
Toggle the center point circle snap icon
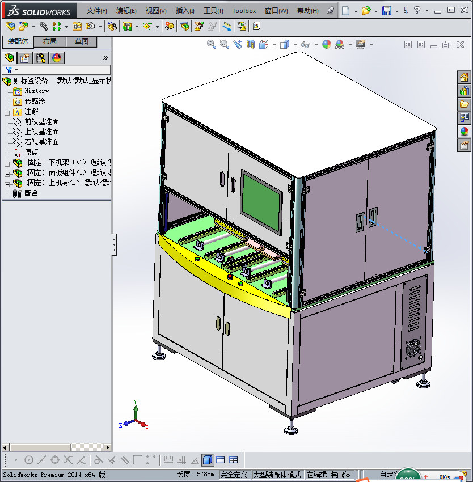coord(28,460)
